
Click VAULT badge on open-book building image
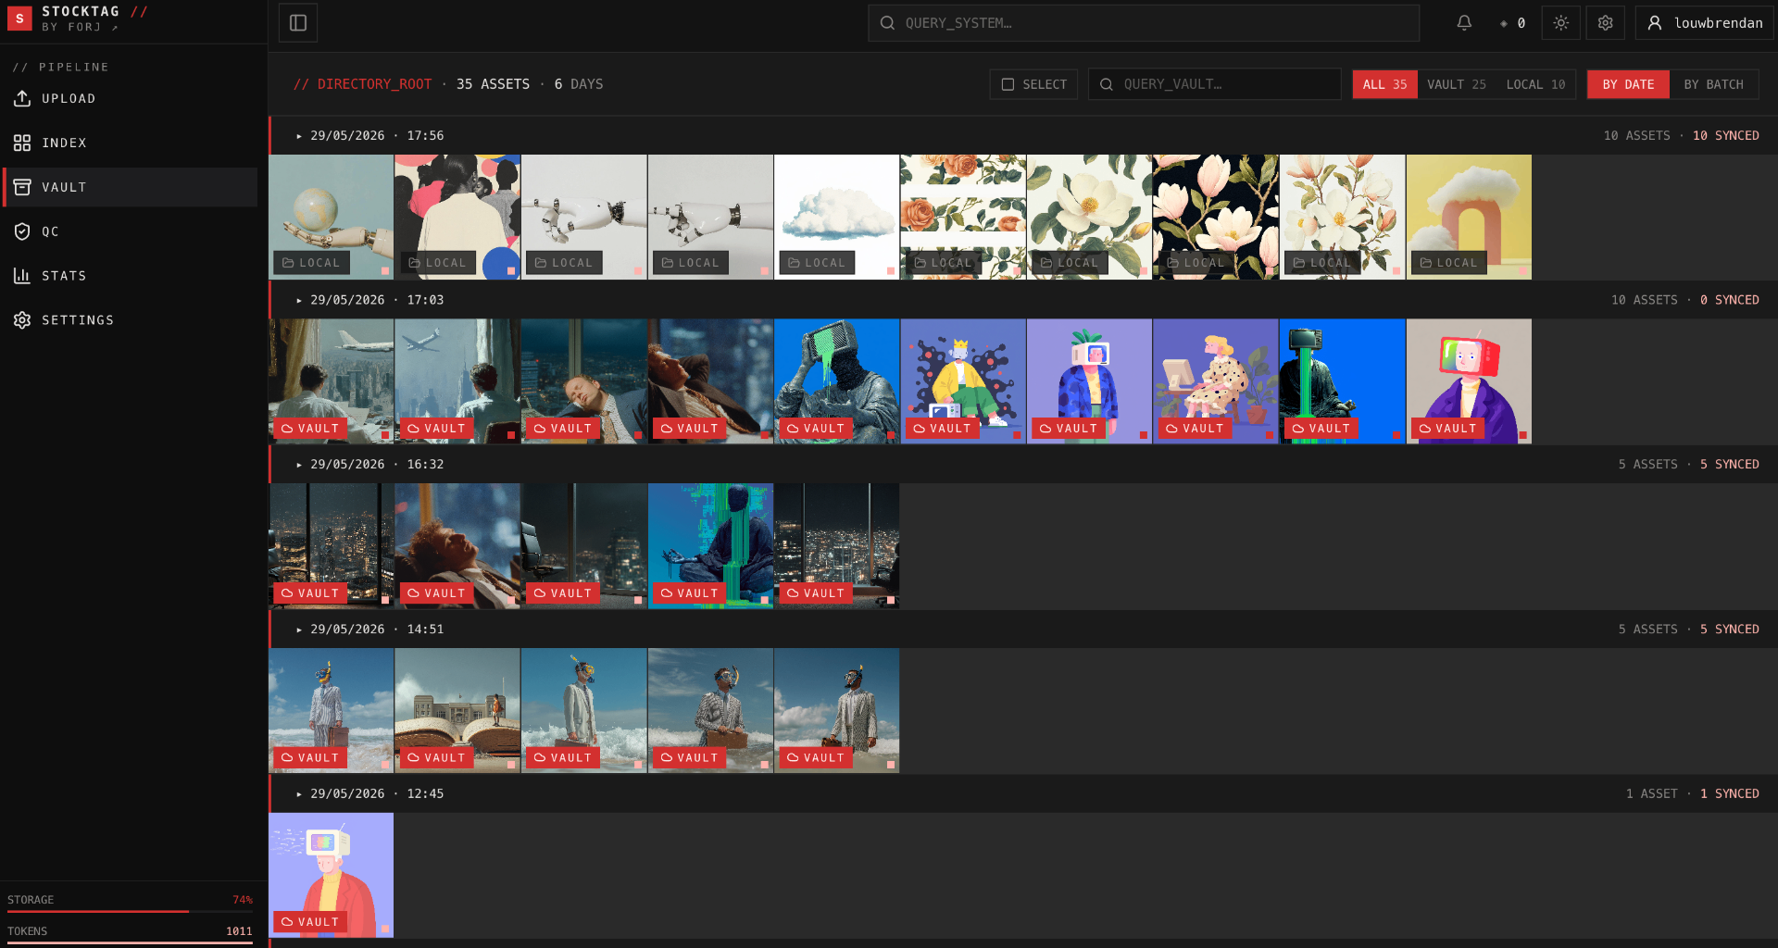coord(437,757)
